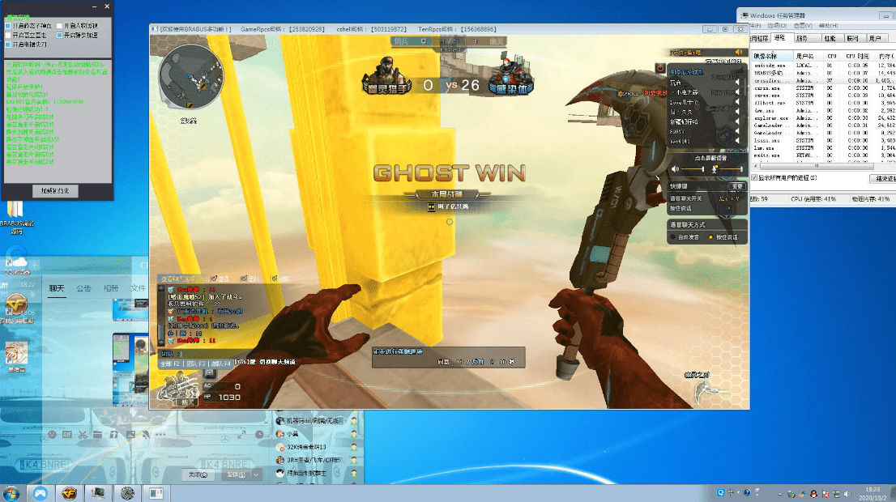Image resolution: width=896 pixels, height=502 pixels.
Task: Click the picture icon in the QQ chat toolbar
Action: click(130, 435)
